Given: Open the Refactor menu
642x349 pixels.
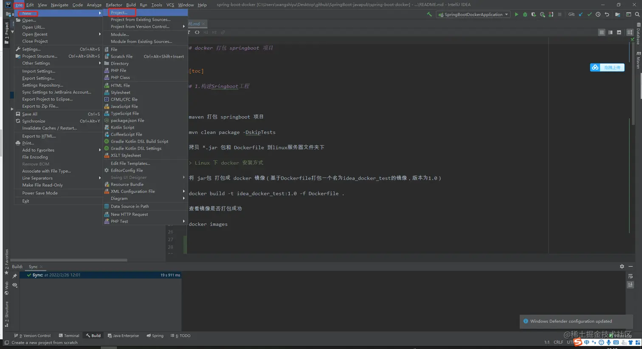Looking at the screenshot, I should click(114, 5).
